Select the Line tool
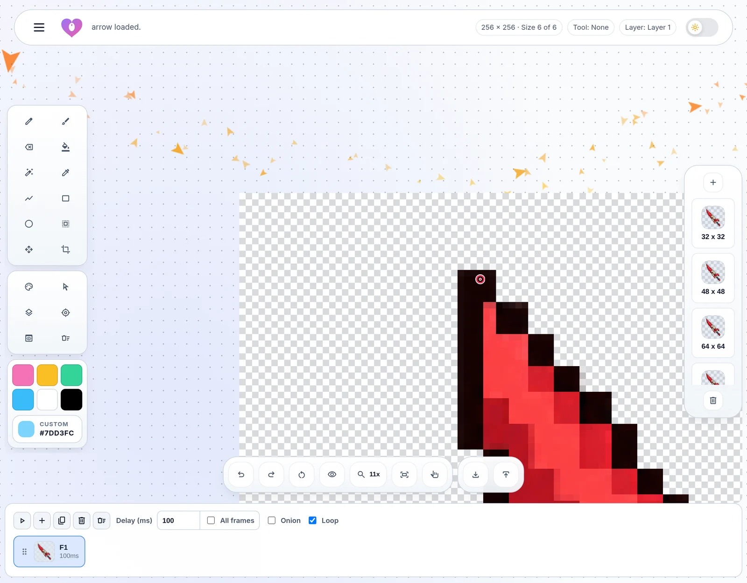The height and width of the screenshot is (583, 747). pyautogui.click(x=29, y=198)
